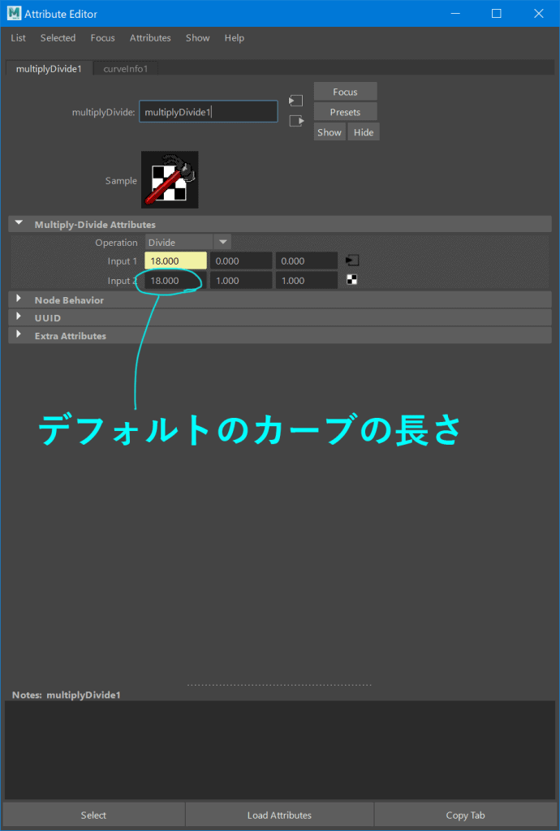Expand the Extra Attributes section
Screen dimensions: 560x831
(x=19, y=335)
